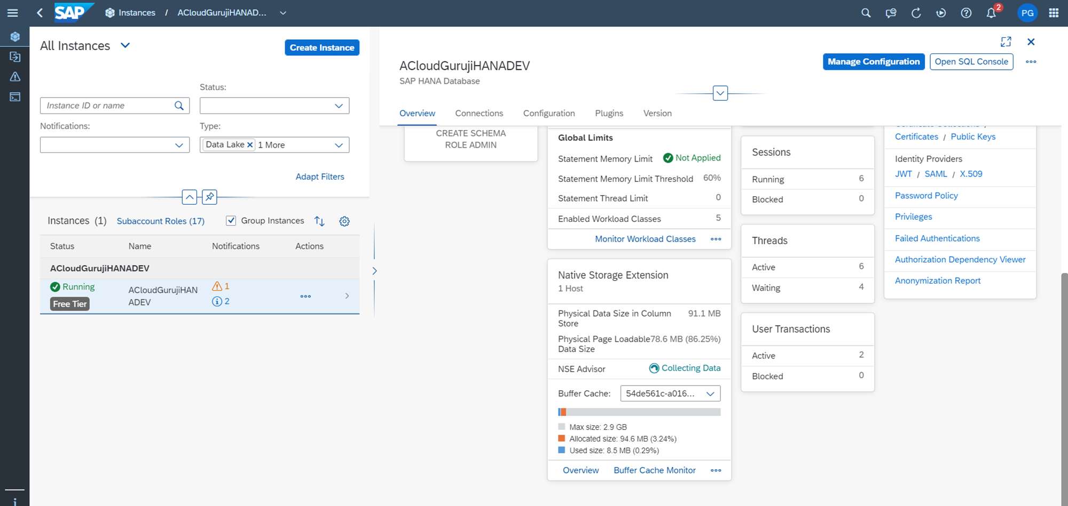
Task: Click the sort instances arrows icon
Action: coord(319,221)
